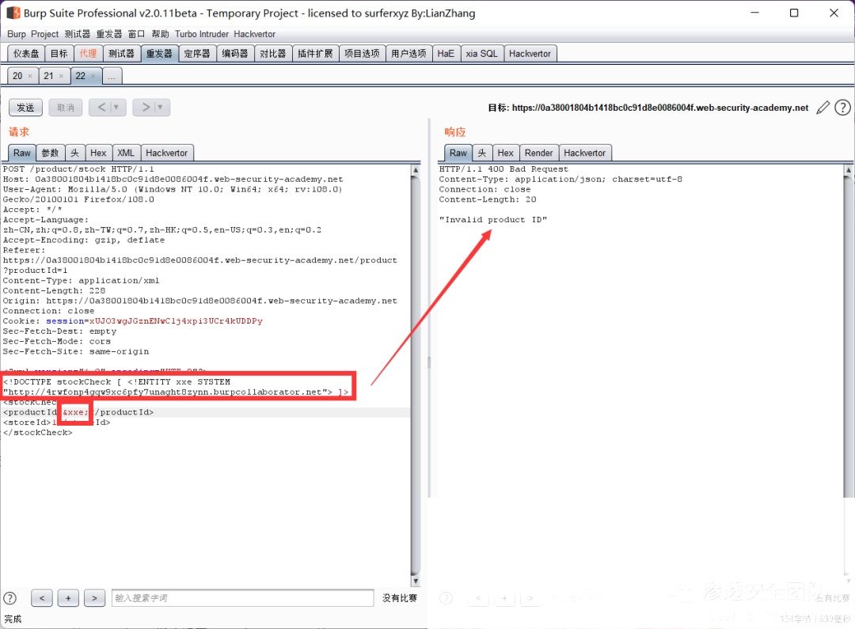Viewport: 855px width, 629px height.
Task: Open the Hackvertor menu in menu bar
Action: (255, 34)
